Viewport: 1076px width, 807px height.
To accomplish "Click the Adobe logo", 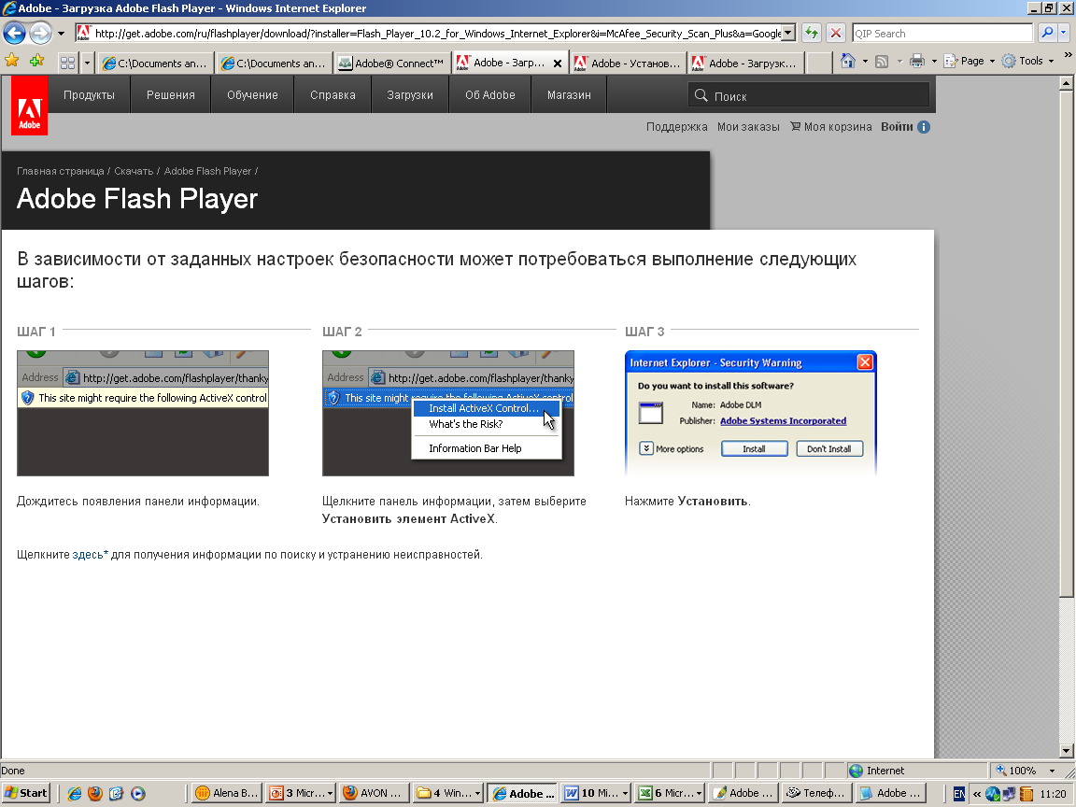I will [x=30, y=105].
